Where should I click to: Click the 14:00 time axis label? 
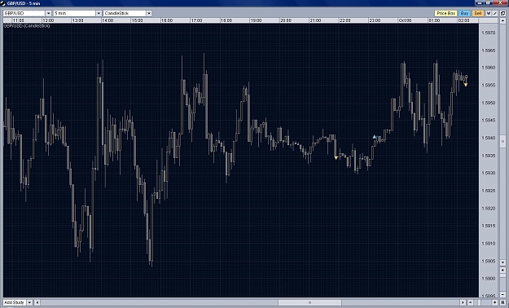pyautogui.click(x=108, y=20)
